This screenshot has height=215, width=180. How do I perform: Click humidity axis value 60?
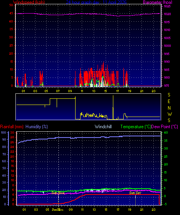(x=4, y=161)
